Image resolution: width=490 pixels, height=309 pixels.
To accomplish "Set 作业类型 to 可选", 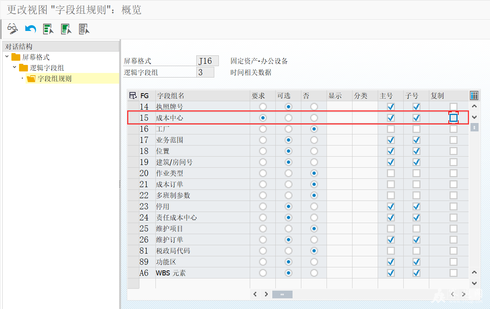I will click(288, 173).
